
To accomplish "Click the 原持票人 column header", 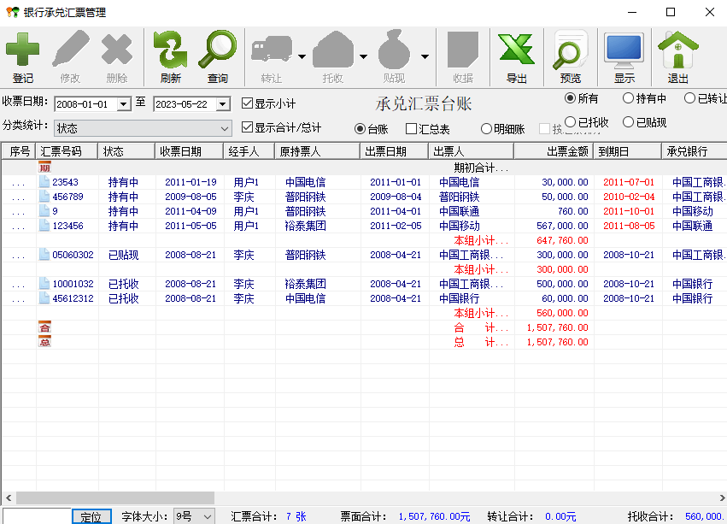I will point(318,151).
